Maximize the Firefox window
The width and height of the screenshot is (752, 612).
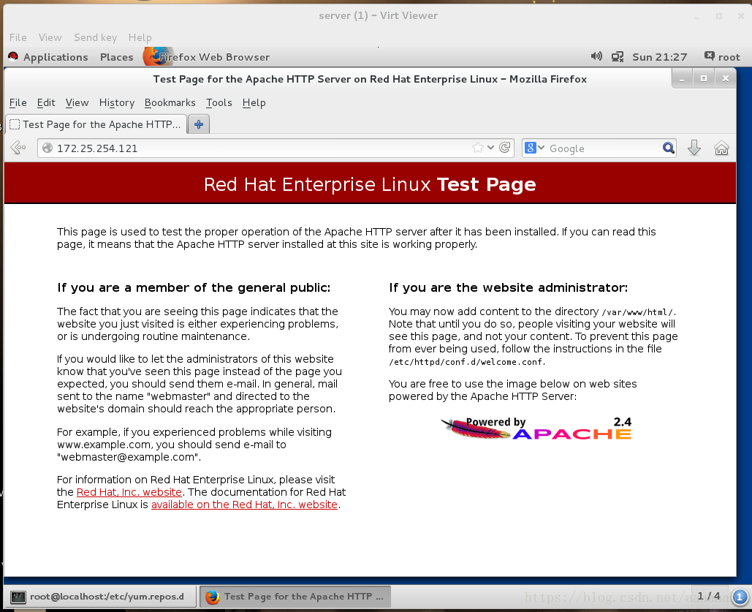pyautogui.click(x=704, y=78)
